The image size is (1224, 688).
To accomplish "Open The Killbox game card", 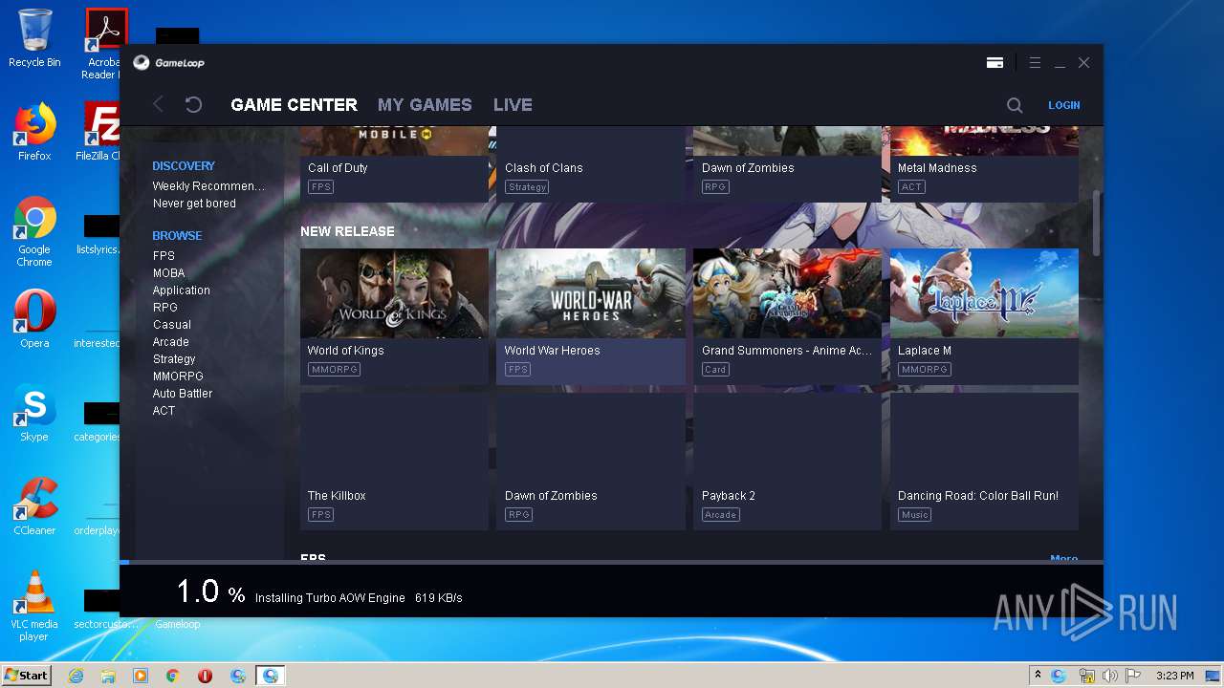I will pos(394,462).
